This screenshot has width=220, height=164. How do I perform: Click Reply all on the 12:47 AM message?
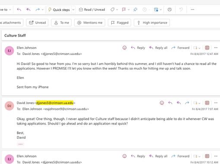[158, 48]
